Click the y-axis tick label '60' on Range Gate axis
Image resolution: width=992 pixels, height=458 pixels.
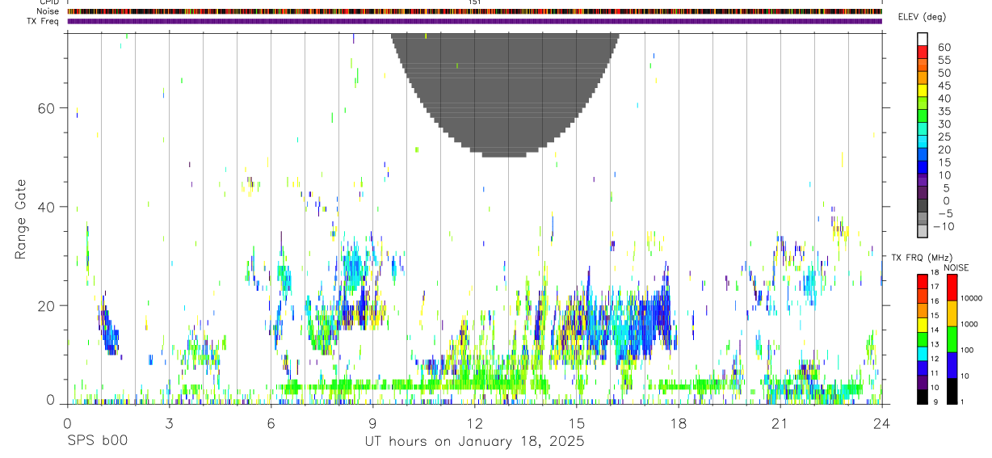(x=45, y=108)
